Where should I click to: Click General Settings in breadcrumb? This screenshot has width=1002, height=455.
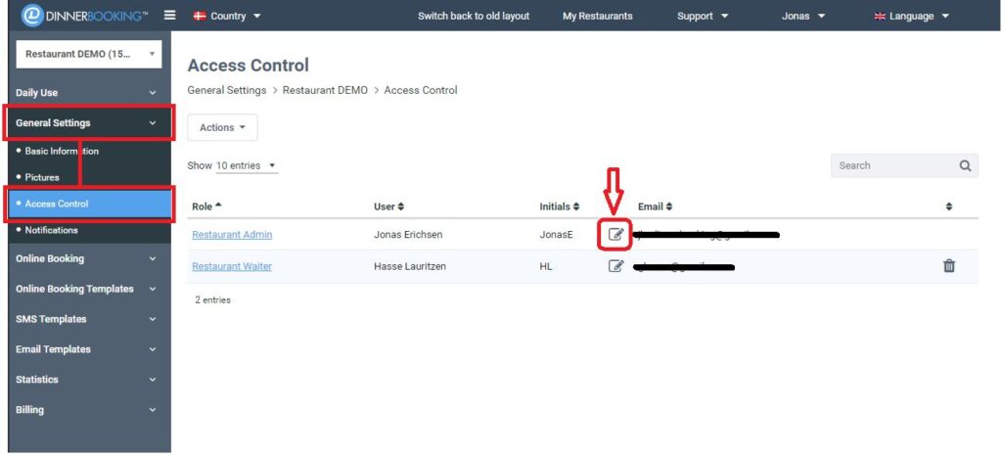pyautogui.click(x=227, y=90)
